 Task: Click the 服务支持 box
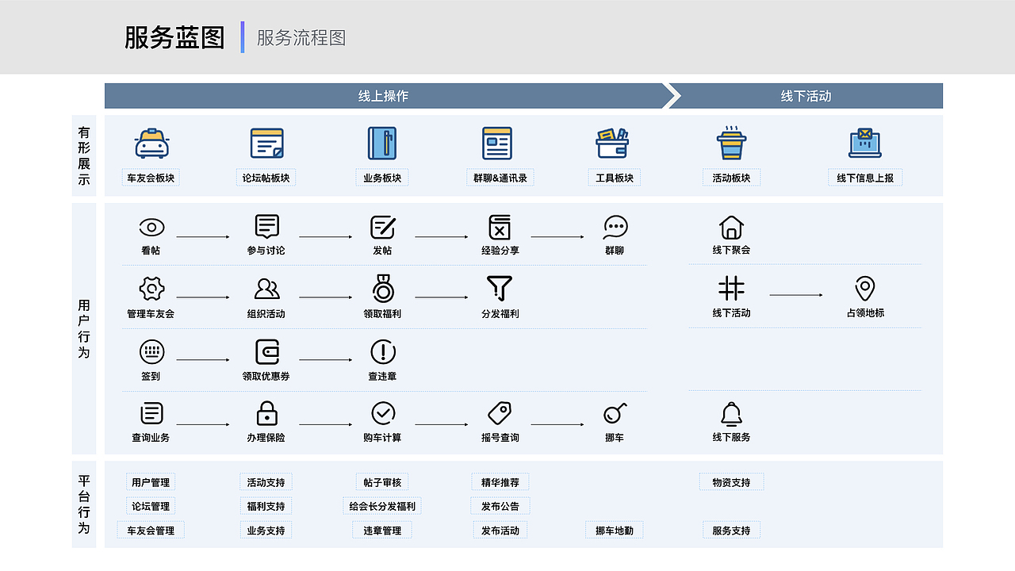click(x=731, y=530)
